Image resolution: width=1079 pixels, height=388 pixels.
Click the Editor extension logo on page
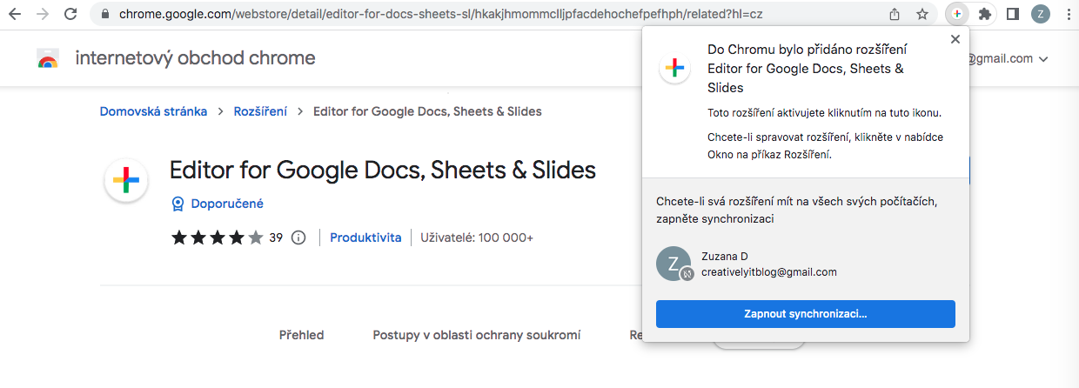126,180
